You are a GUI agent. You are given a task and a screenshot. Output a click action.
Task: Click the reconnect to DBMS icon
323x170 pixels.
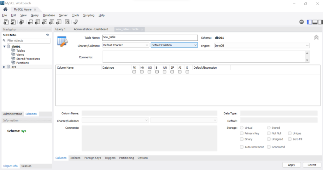tap(76, 22)
